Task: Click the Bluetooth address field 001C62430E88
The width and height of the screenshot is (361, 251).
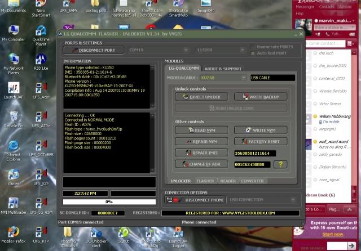Action: pos(252,164)
